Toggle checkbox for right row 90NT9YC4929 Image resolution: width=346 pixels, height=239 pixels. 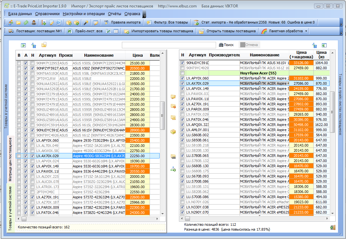point(182,68)
